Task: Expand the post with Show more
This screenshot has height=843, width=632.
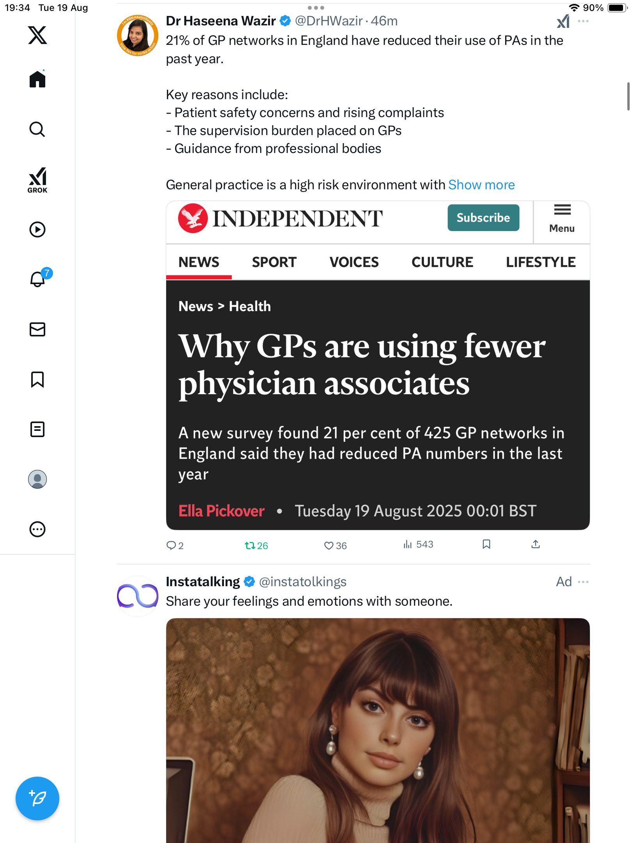Action: (x=481, y=185)
